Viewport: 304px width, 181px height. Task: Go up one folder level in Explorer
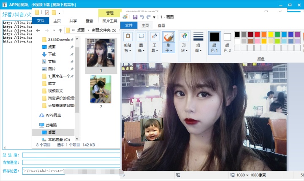[60, 30]
